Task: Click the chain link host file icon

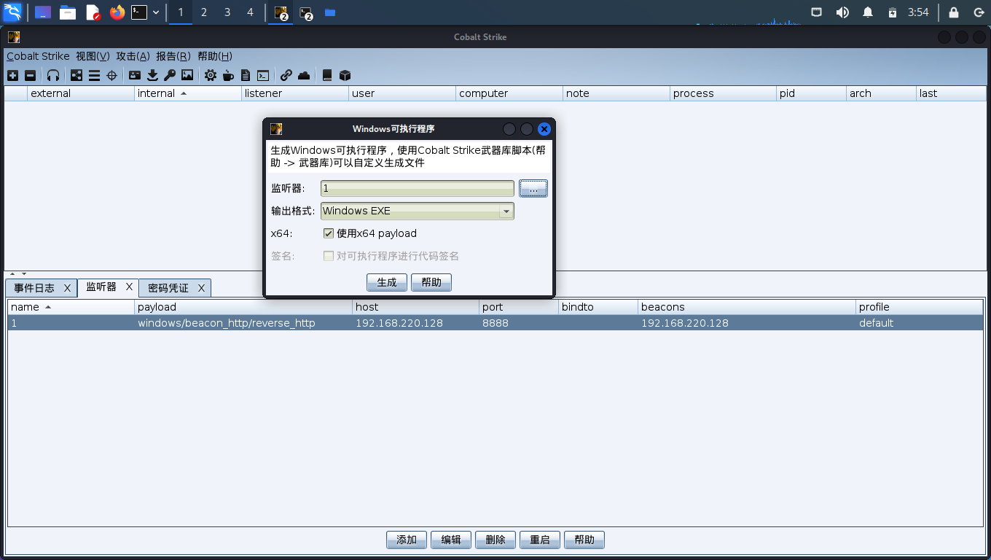Action: point(286,75)
